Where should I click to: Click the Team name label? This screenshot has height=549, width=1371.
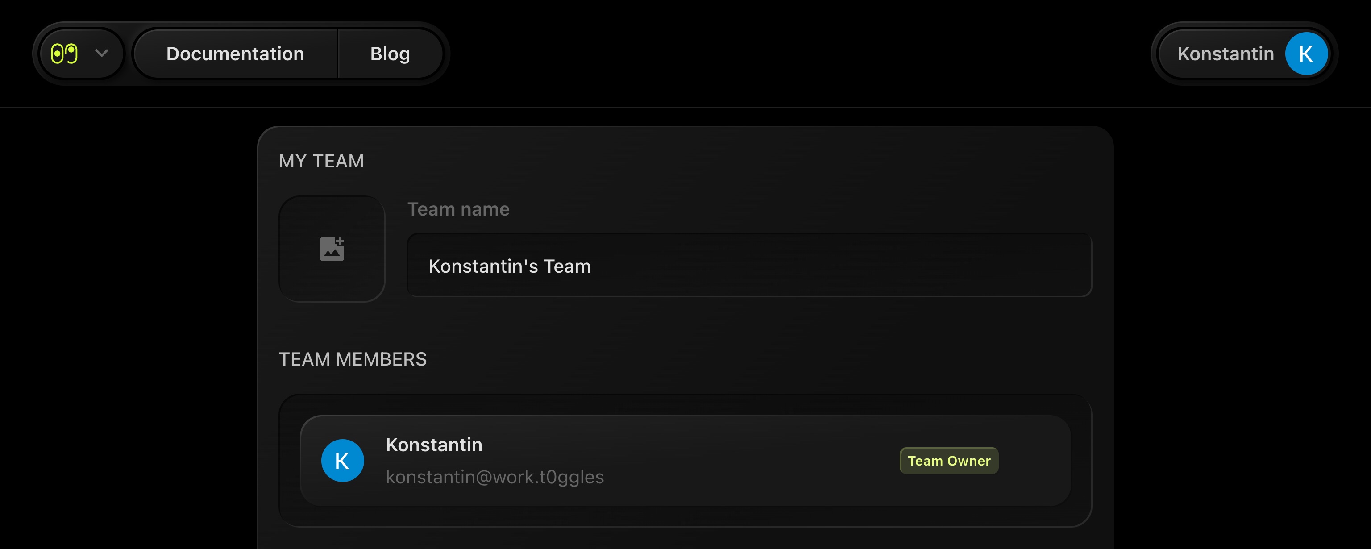coord(458,209)
